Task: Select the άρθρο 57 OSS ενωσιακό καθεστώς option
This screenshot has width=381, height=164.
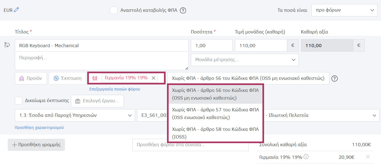Action: [x=215, y=114]
